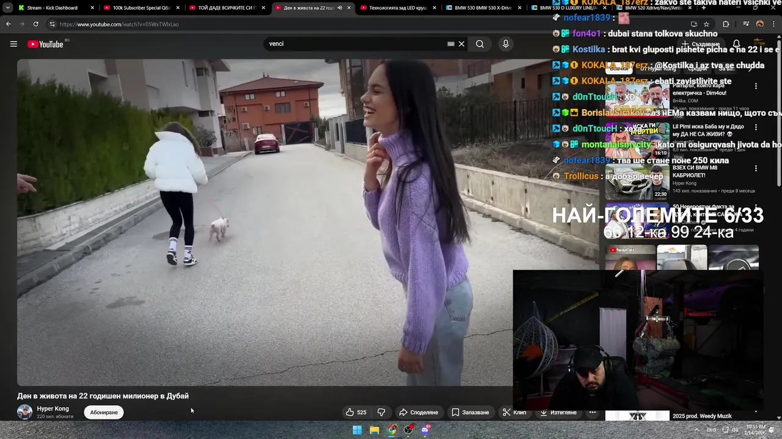This screenshot has width=782, height=439.
Task: Bookmark the page with star icon
Action: (x=706, y=24)
